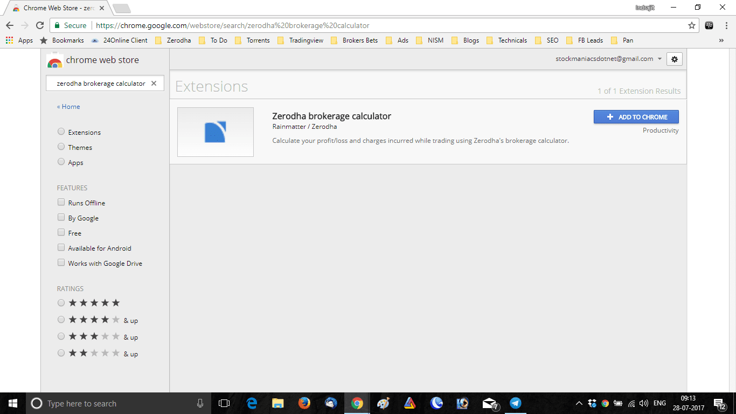The image size is (736, 414).
Task: Open a new tab button
Action: pyautogui.click(x=122, y=9)
